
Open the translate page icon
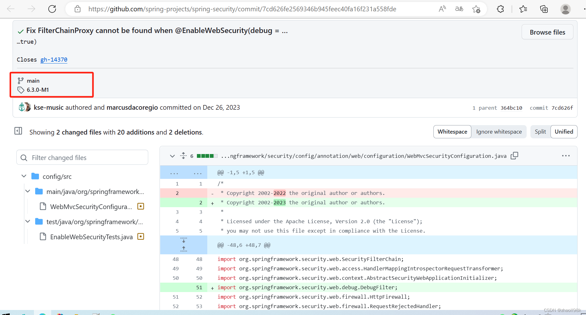click(459, 9)
